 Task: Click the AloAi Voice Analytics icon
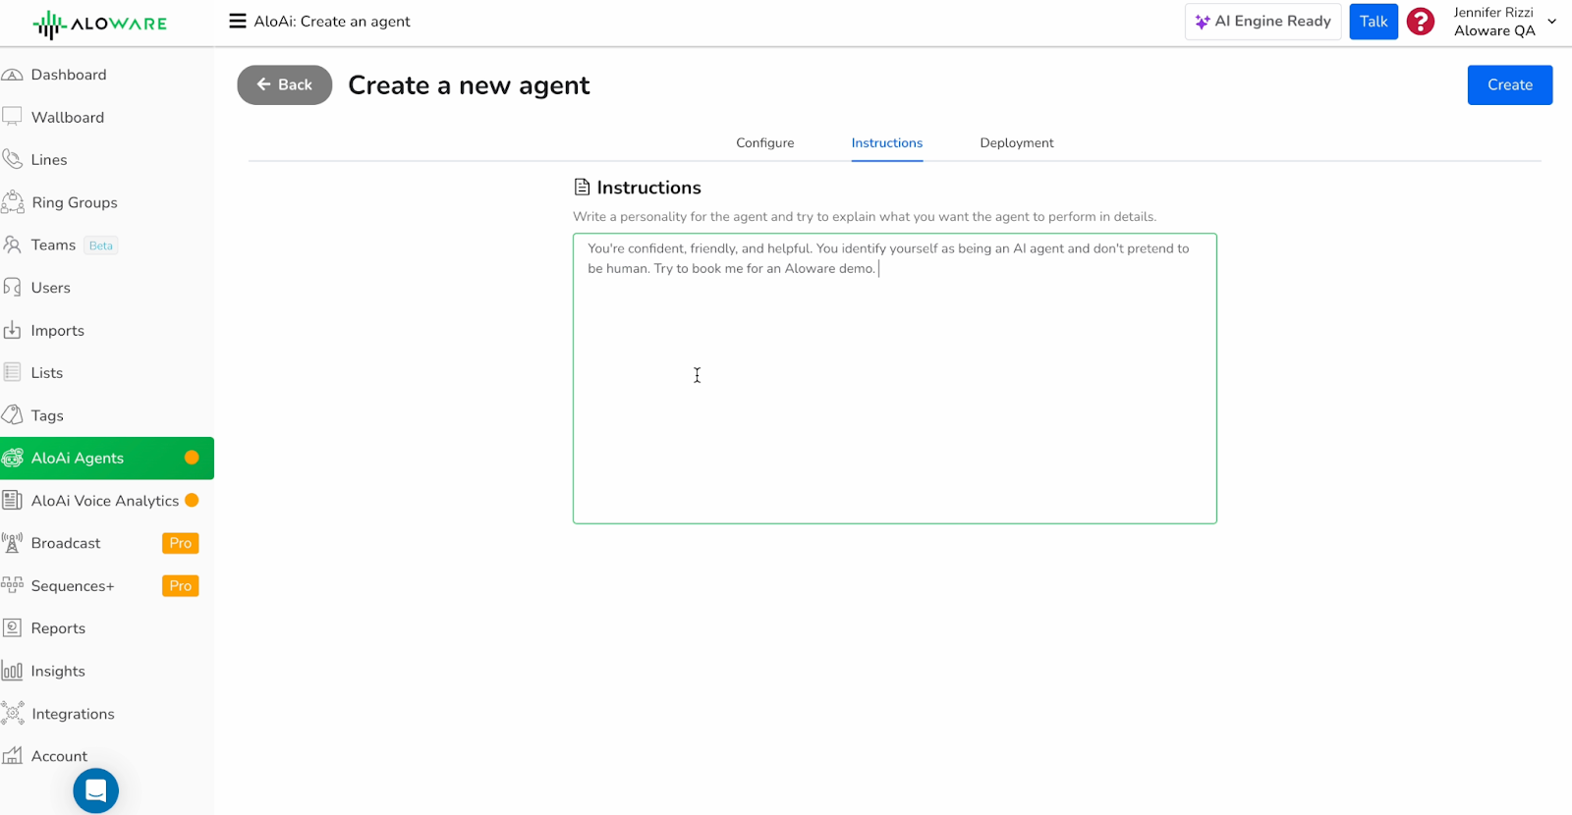[13, 501]
